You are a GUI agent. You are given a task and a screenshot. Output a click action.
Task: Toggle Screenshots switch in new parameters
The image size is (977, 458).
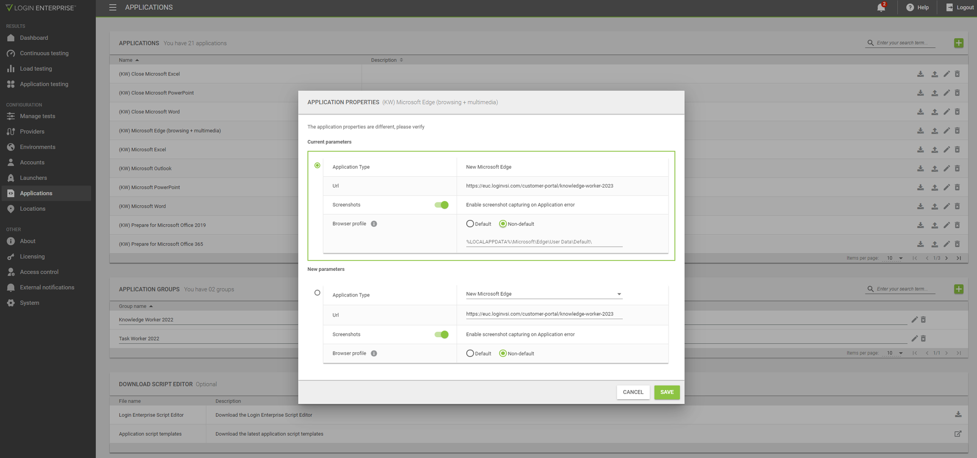coord(441,335)
